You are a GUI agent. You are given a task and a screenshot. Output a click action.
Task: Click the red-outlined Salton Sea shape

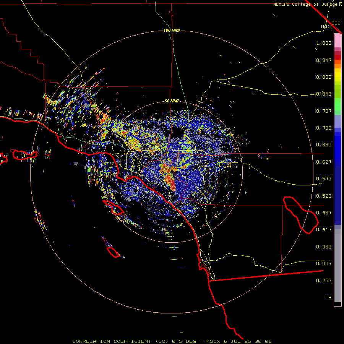click(300, 215)
